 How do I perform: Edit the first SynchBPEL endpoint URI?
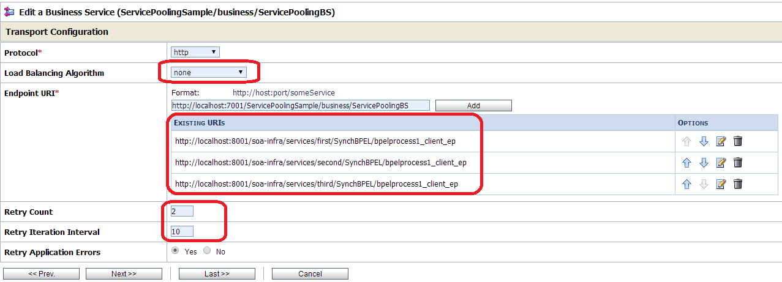721,141
